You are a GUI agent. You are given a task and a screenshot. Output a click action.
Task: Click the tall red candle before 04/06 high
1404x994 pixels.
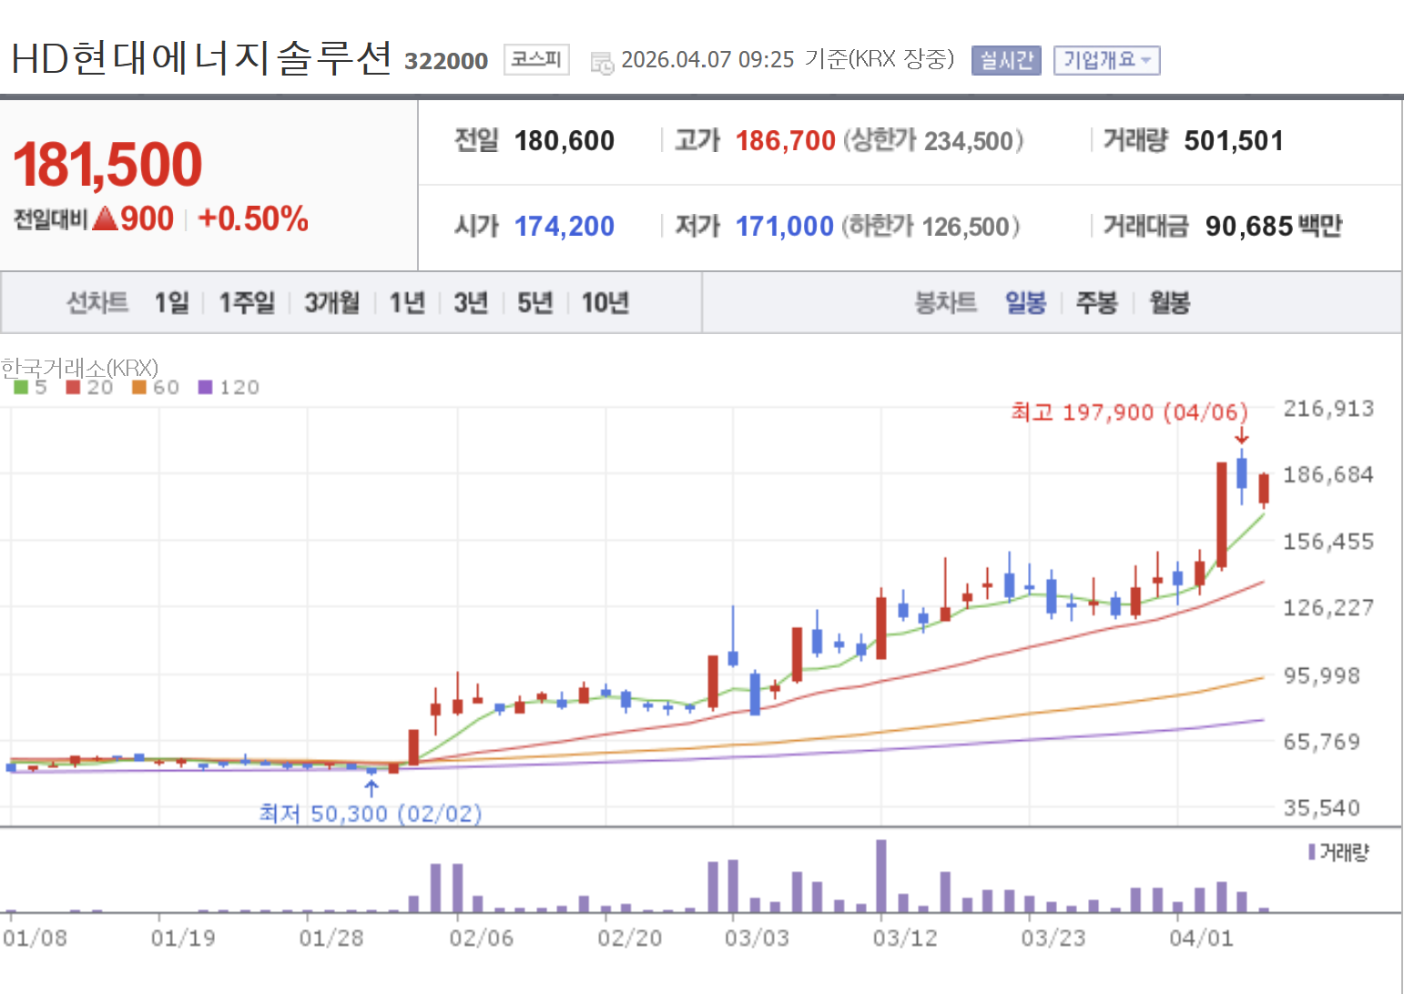point(1222,515)
